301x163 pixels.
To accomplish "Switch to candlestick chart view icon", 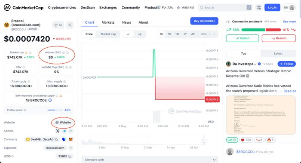I will pyautogui.click(x=140, y=34).
